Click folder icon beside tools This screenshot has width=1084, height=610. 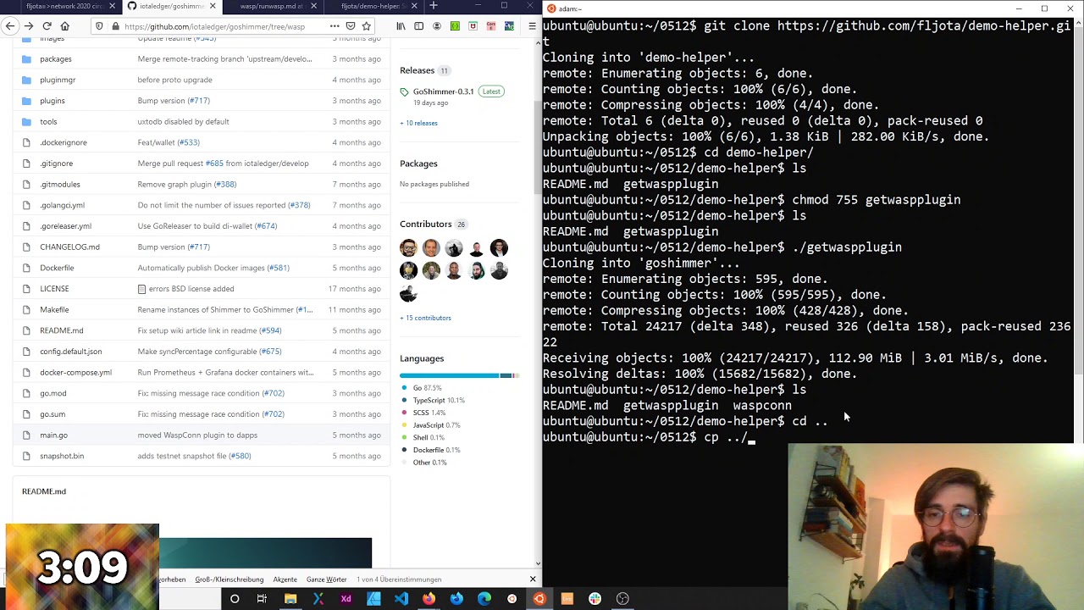pos(26,121)
